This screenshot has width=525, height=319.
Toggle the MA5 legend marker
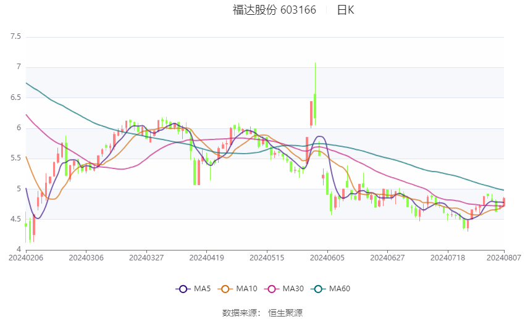(183, 289)
